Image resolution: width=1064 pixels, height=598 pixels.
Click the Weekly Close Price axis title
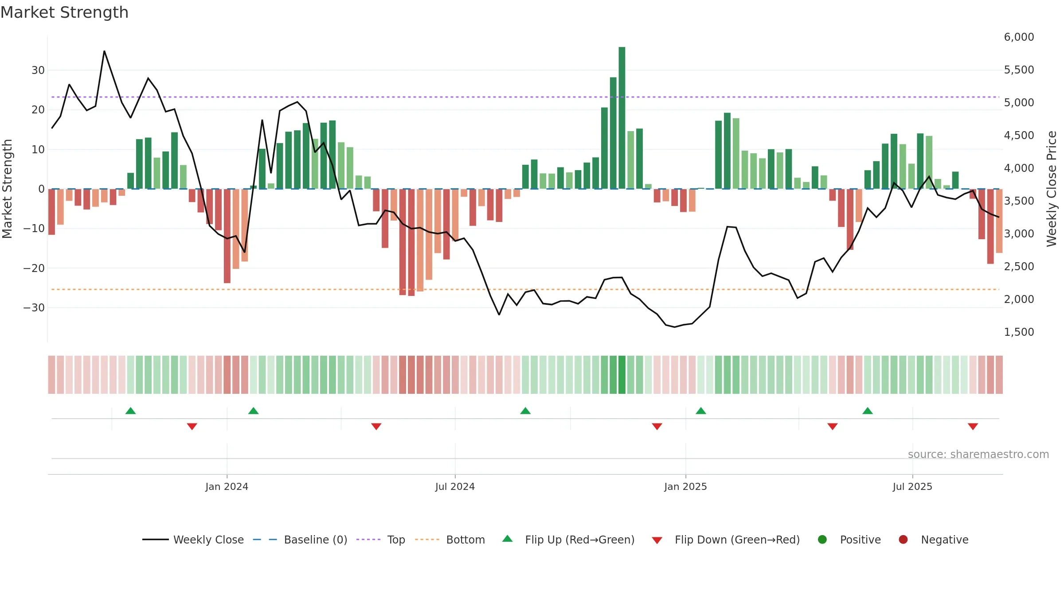click(1052, 189)
